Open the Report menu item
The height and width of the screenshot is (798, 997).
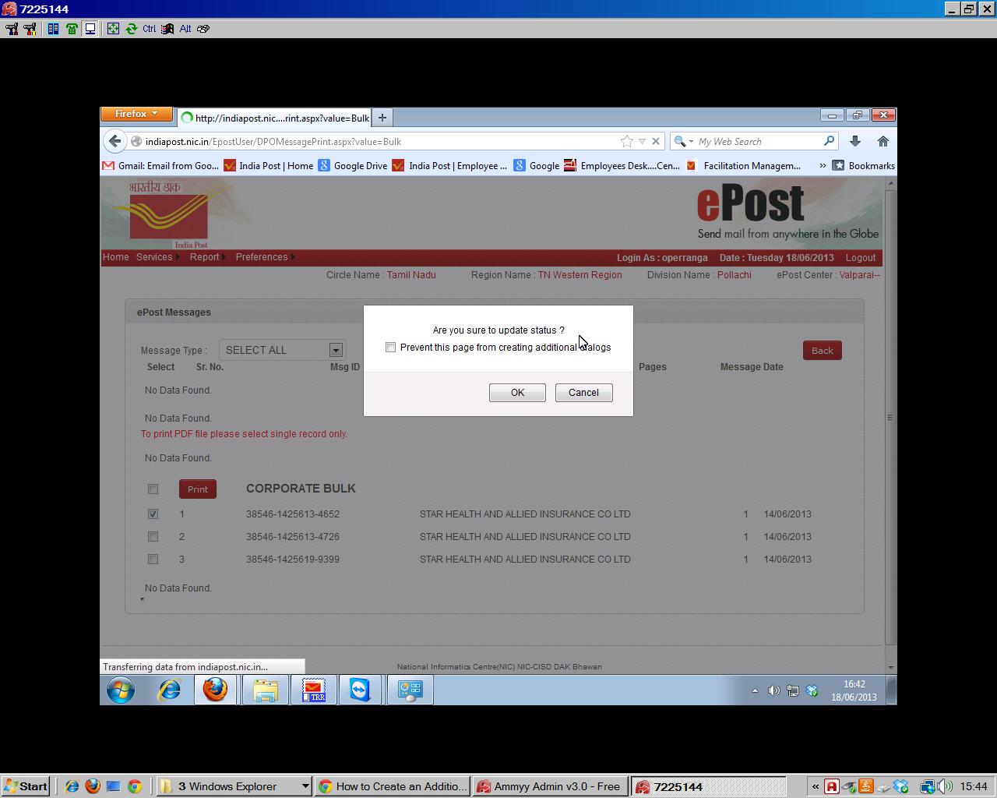click(x=204, y=257)
